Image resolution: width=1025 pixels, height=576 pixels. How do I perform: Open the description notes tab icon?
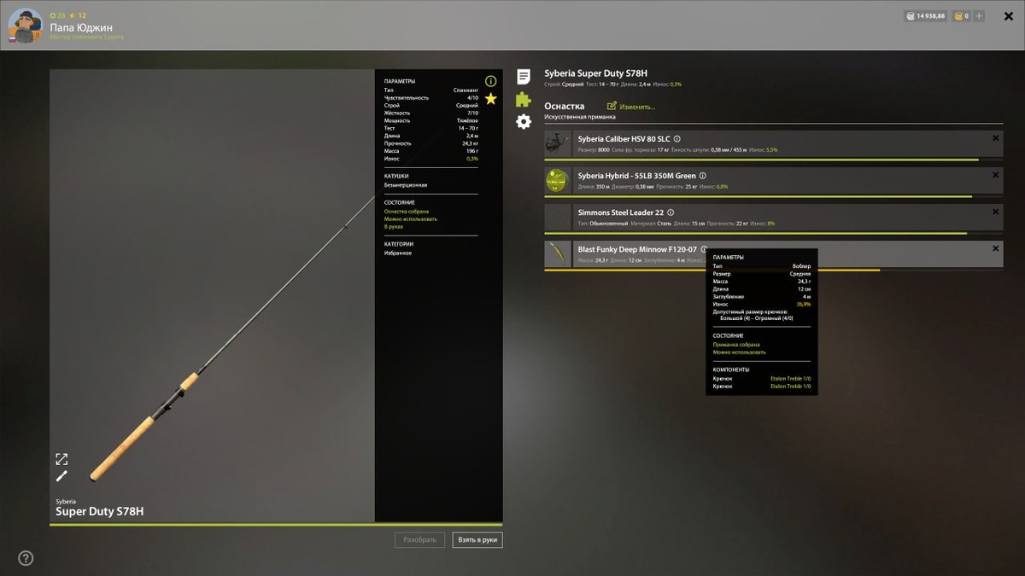(524, 77)
